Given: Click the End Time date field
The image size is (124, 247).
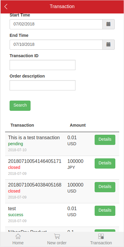Looking at the screenshot, I should [56, 45].
